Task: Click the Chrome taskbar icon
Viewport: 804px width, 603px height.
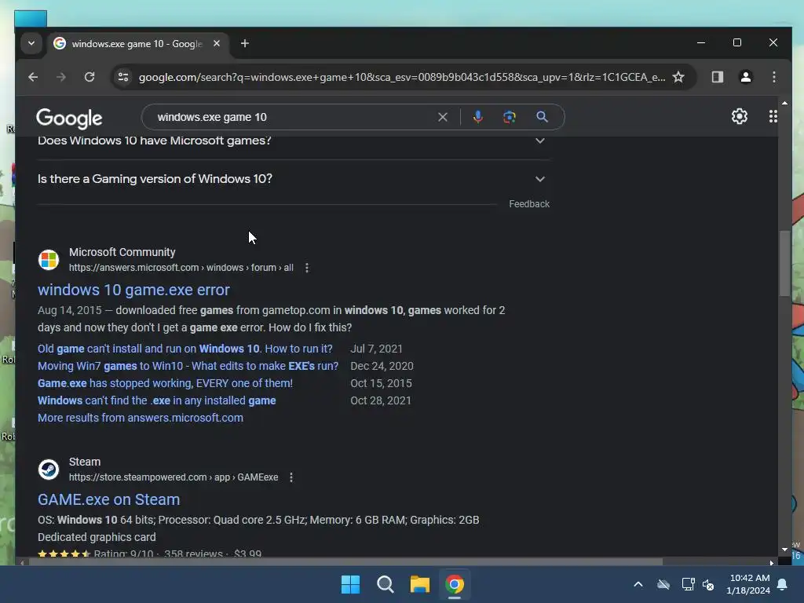Action: [455, 584]
